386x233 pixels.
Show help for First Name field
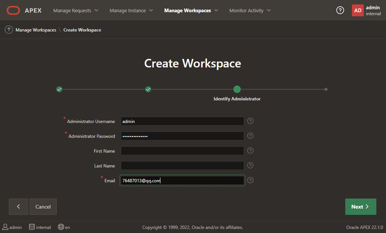[250, 151]
